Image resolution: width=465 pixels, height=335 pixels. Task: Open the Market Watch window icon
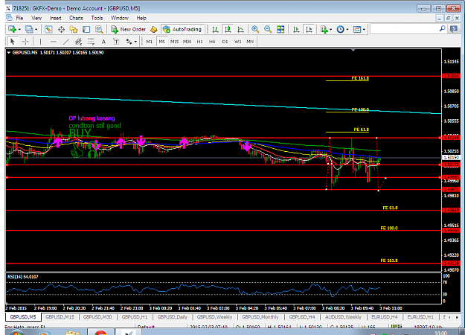48,29
